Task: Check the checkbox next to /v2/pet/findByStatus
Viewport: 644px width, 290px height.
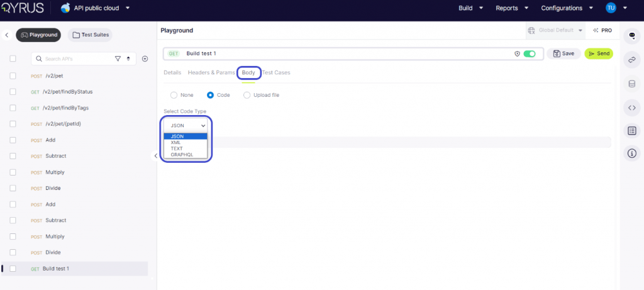Action: pos(13,91)
